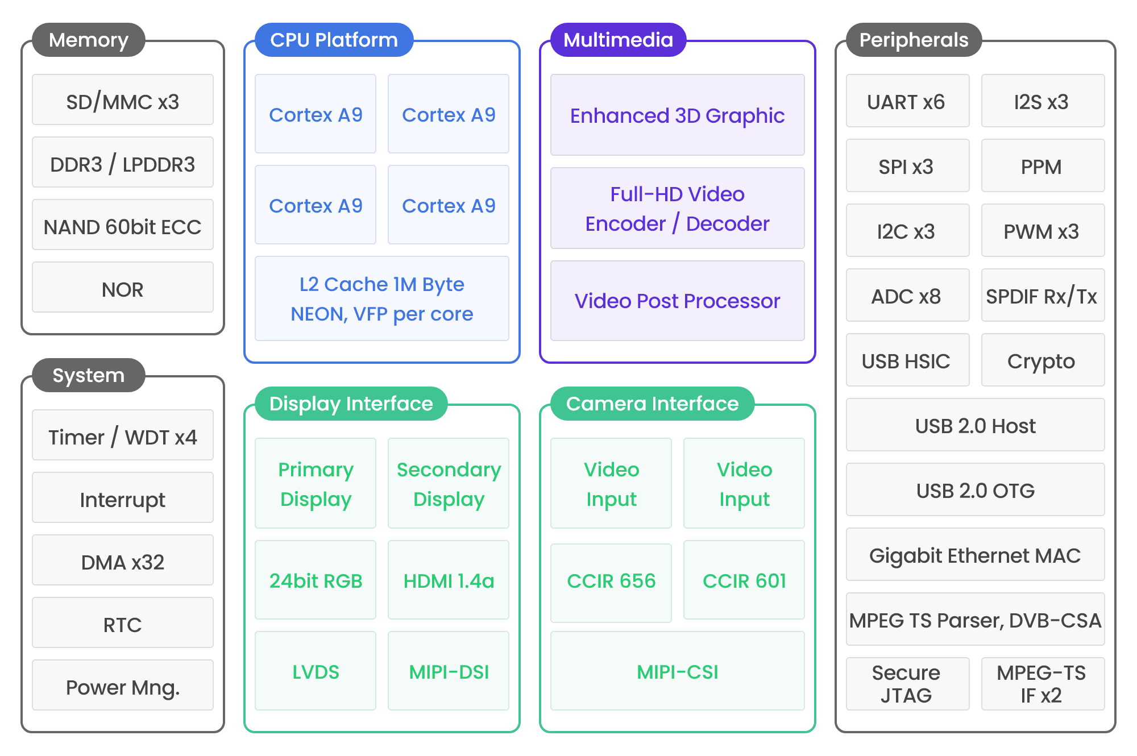
Task: Click the SPDIF Rx/Tx block
Action: [1043, 295]
